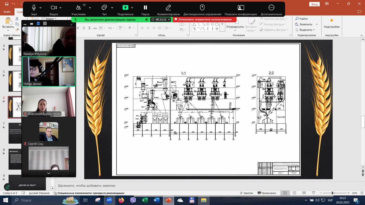Switch Zoom video panel to grid view
Screen dimensions: 365x205
(45, 23)
